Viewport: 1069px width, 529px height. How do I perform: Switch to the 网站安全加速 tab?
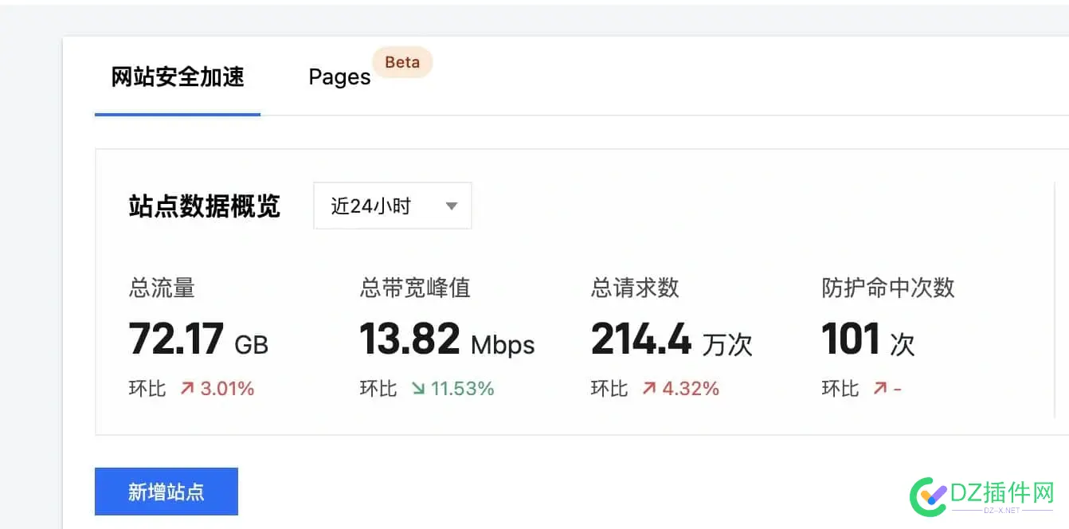[178, 77]
